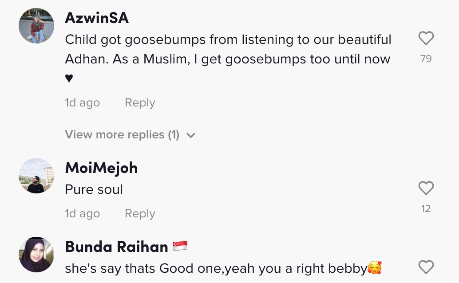Click the "1d ago" timestamp under MoiMejoh
Viewport: 459px width, 283px height.
pyautogui.click(x=82, y=214)
